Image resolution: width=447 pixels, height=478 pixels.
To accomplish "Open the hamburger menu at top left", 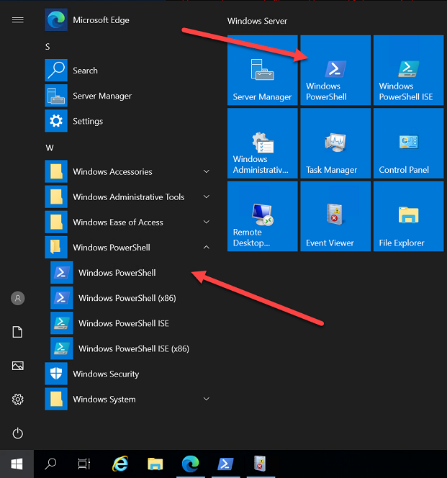I will click(18, 20).
